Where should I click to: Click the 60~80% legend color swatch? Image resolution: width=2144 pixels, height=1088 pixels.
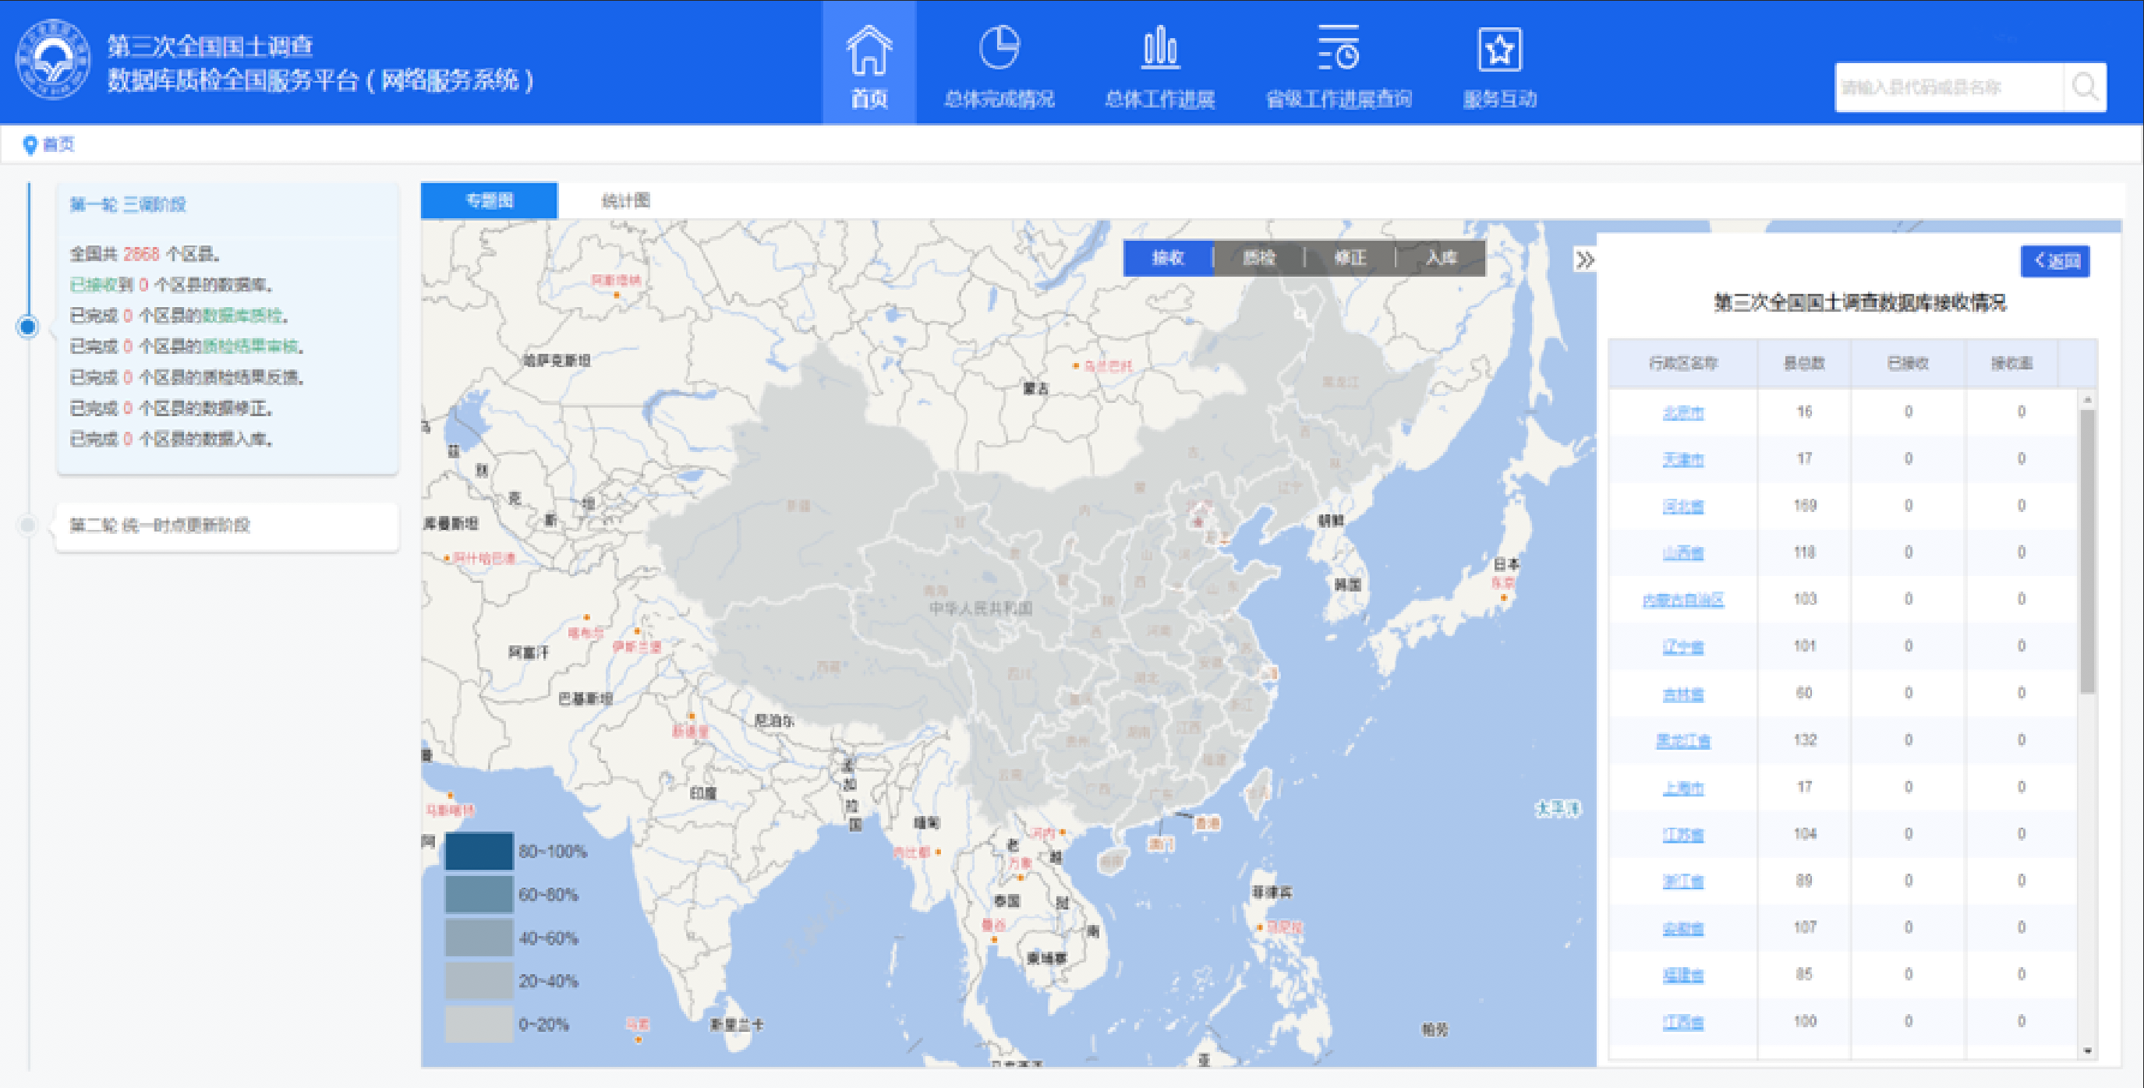pyautogui.click(x=479, y=894)
